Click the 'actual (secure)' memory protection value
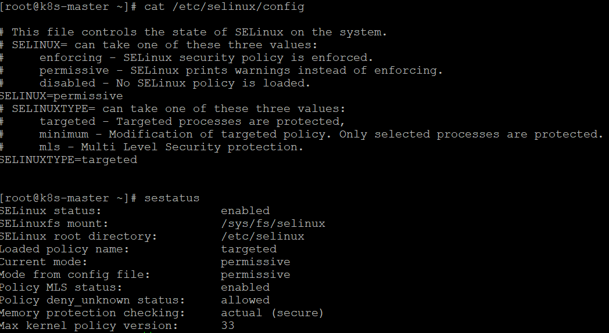The image size is (609, 333). click(272, 313)
